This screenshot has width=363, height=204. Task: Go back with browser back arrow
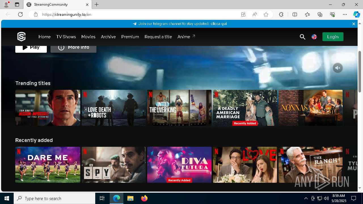[x=8, y=14]
